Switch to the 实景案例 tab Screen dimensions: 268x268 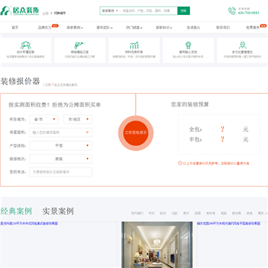(x=58, y=211)
